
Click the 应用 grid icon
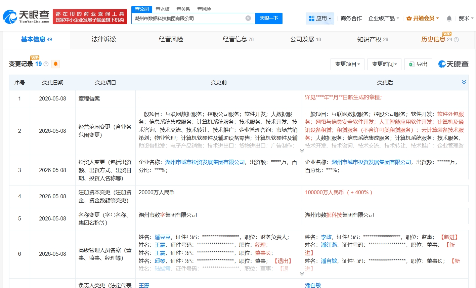coord(311,18)
